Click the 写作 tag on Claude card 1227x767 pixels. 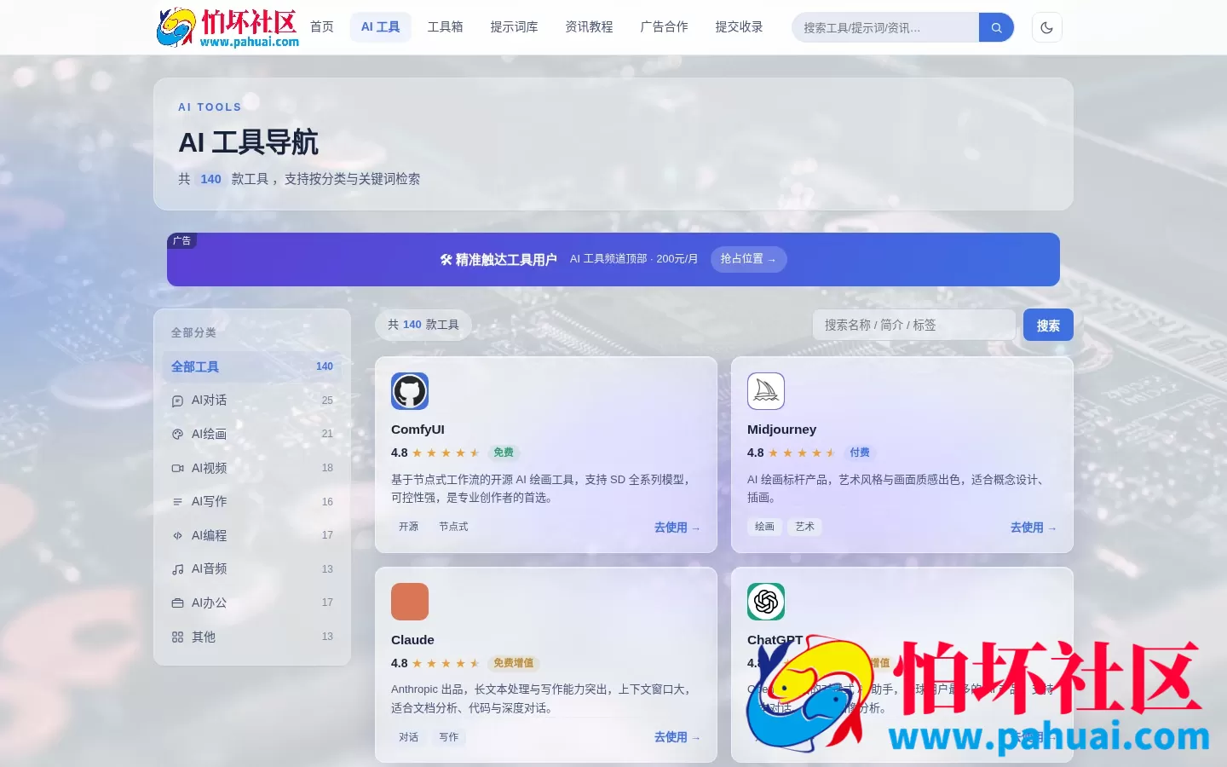[449, 737]
